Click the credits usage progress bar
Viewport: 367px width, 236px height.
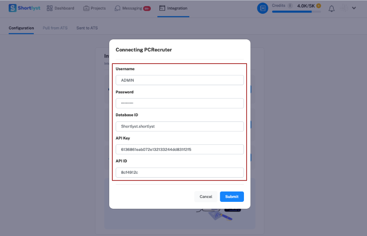pos(296,11)
